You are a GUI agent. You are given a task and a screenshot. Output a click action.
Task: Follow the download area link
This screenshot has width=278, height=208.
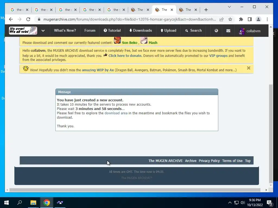tap(116, 113)
